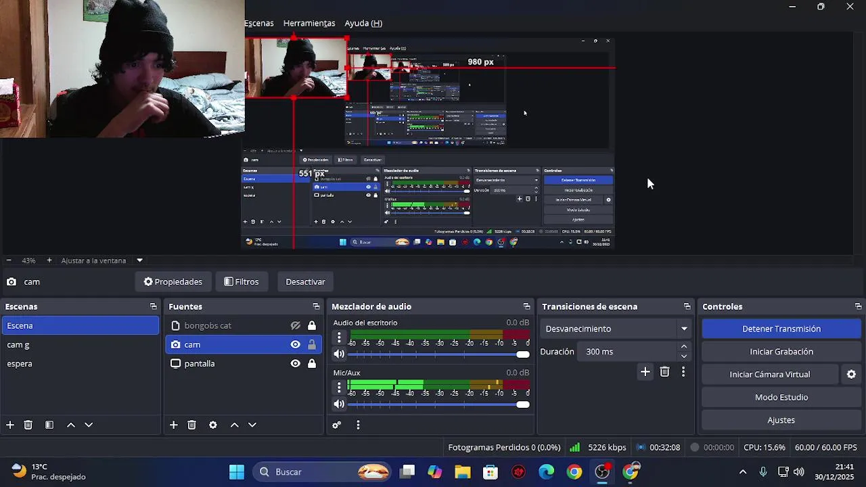Viewport: 866px width, 487px height.
Task: Open the Escenas menu
Action: pyautogui.click(x=259, y=23)
